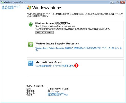Maximize the Windows Intune Center window
This screenshot has height=103, width=126.
(118, 2)
